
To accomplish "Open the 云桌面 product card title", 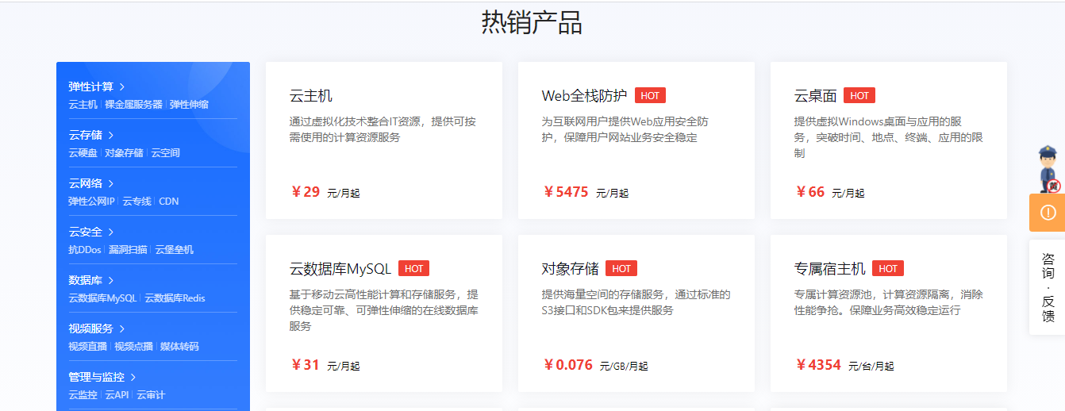I will click(816, 96).
